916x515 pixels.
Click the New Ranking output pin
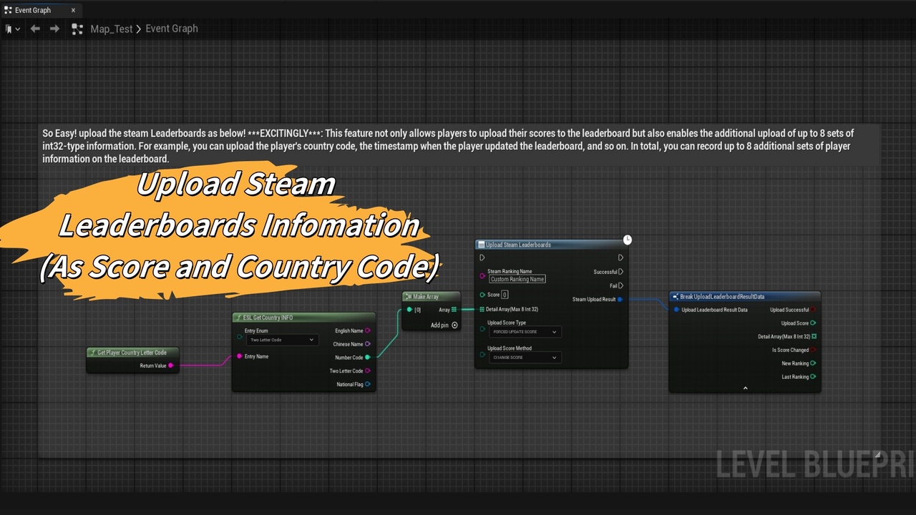814,363
